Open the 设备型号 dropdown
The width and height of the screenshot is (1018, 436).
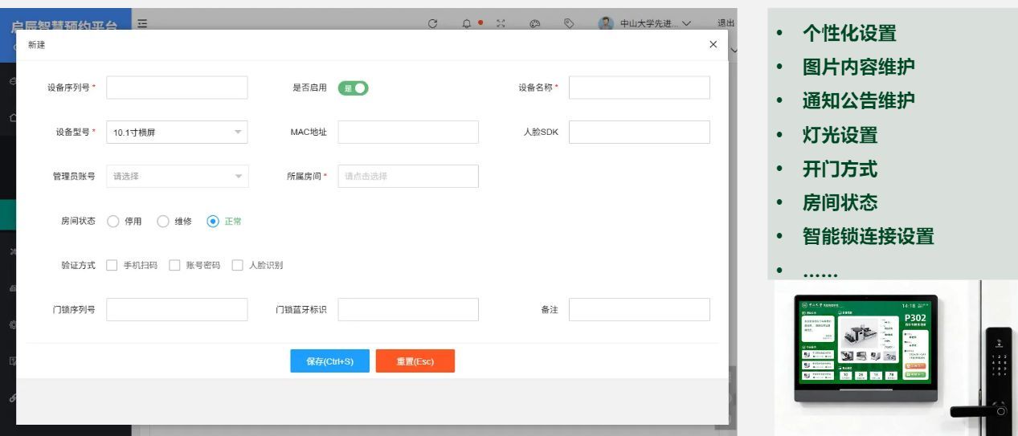pyautogui.click(x=177, y=132)
